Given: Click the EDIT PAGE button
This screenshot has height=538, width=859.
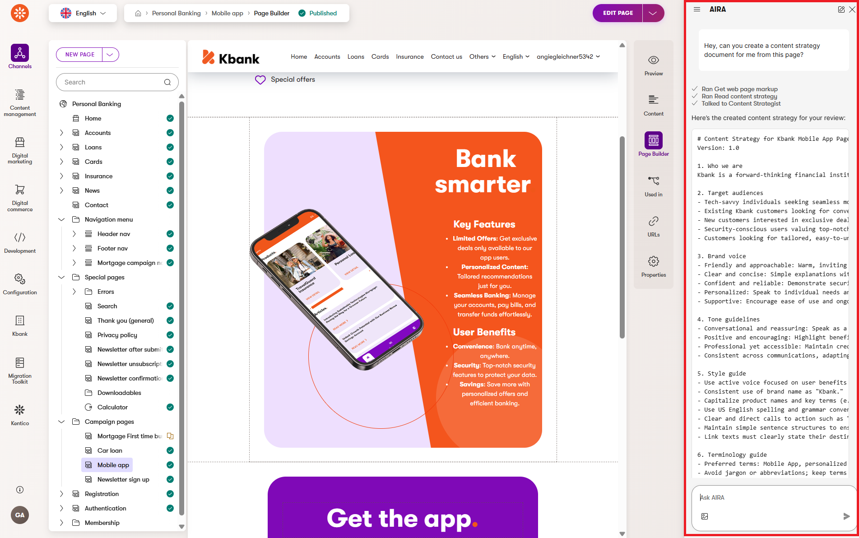Looking at the screenshot, I should tap(618, 13).
